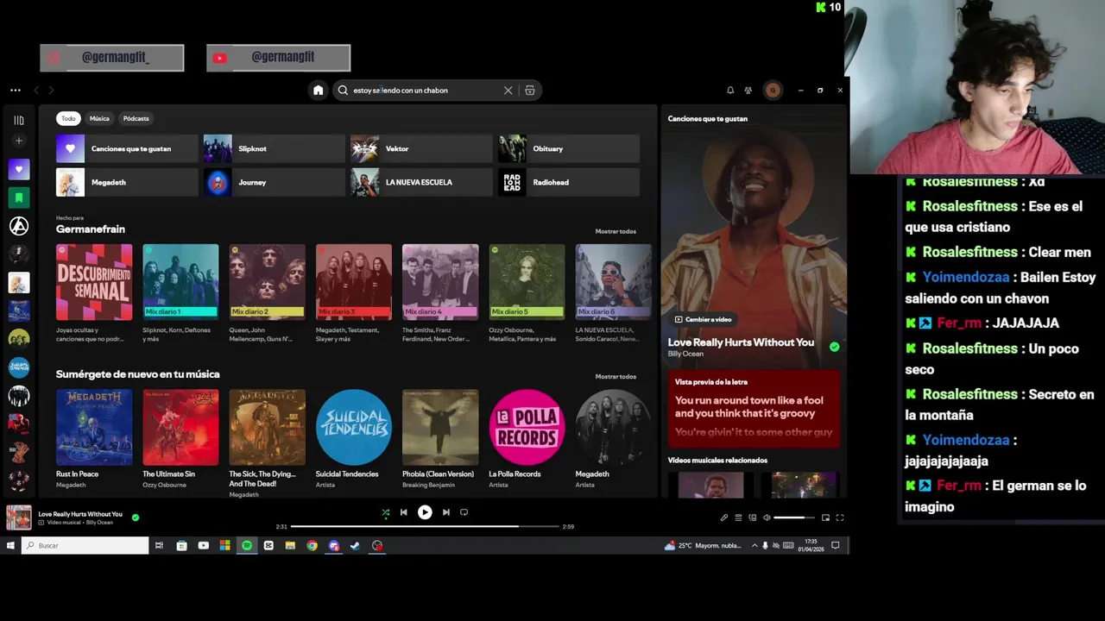This screenshot has width=1105, height=621.
Task: Click the Play button in the player bar
Action: (x=425, y=512)
